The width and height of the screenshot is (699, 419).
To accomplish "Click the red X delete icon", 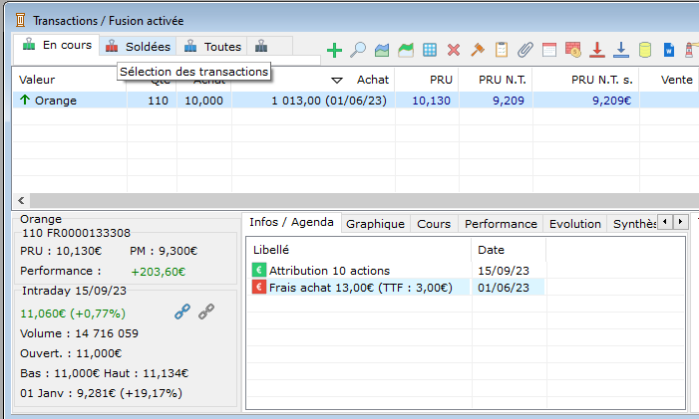I will click(454, 50).
